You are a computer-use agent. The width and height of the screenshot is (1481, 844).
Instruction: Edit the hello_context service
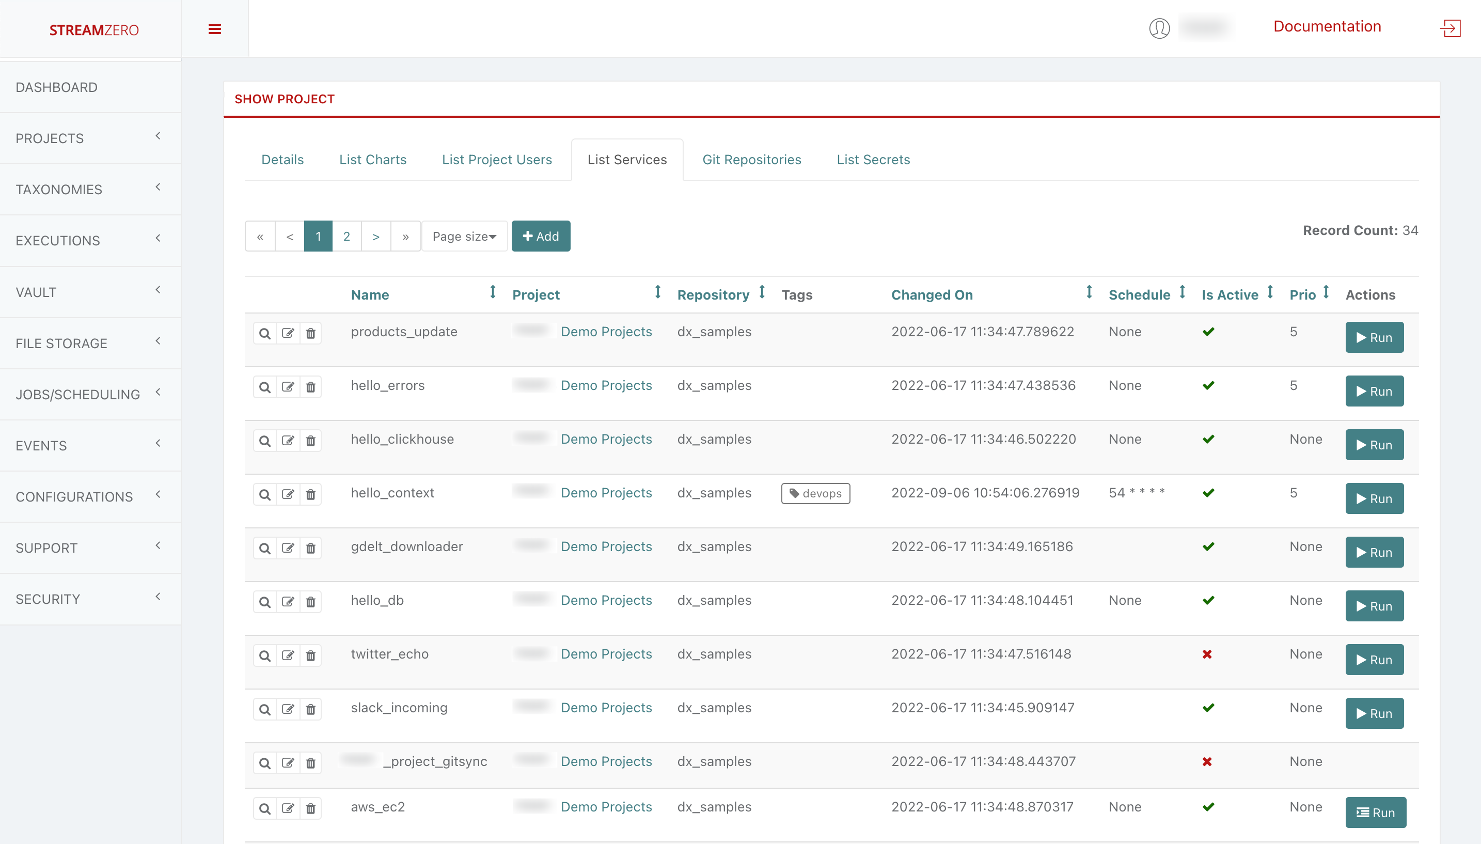pyautogui.click(x=288, y=494)
